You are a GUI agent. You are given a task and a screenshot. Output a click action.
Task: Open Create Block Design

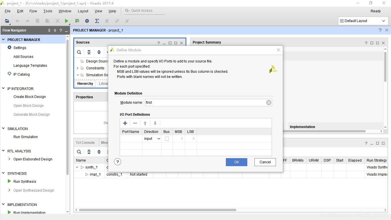tap(29, 97)
